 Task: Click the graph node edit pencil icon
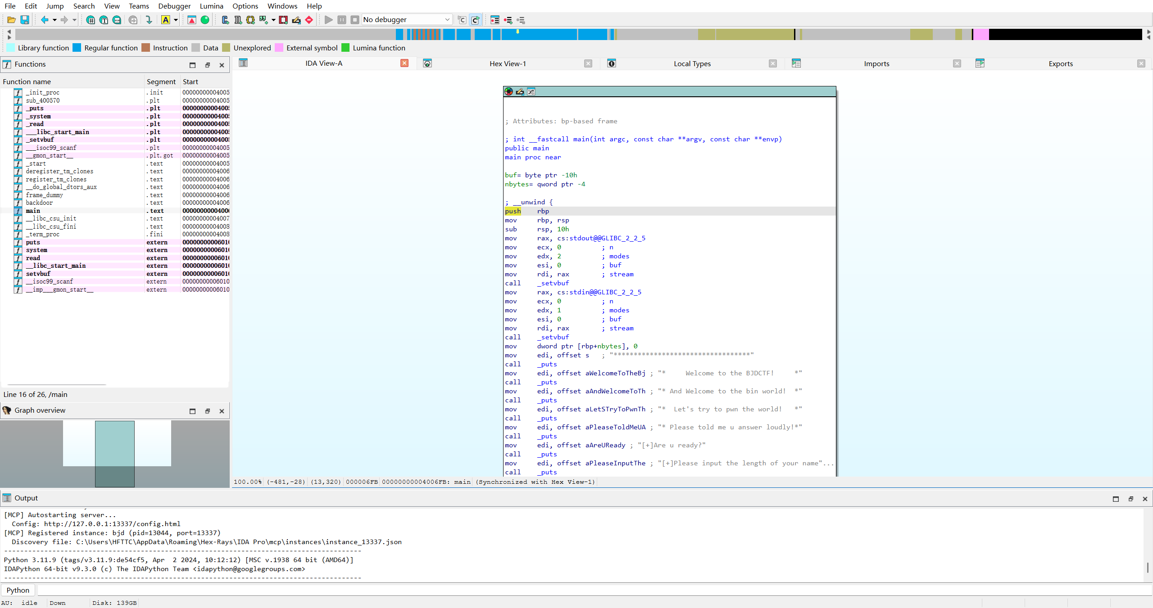520,92
